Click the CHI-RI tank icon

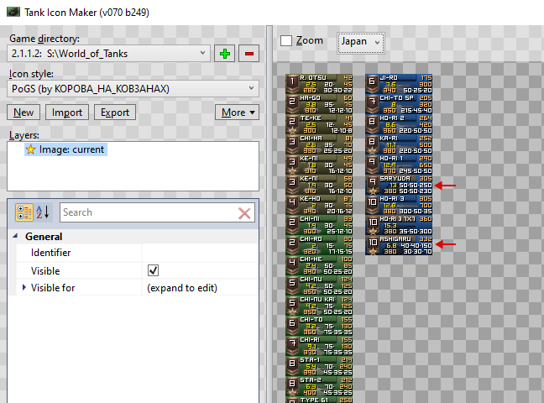(319, 345)
